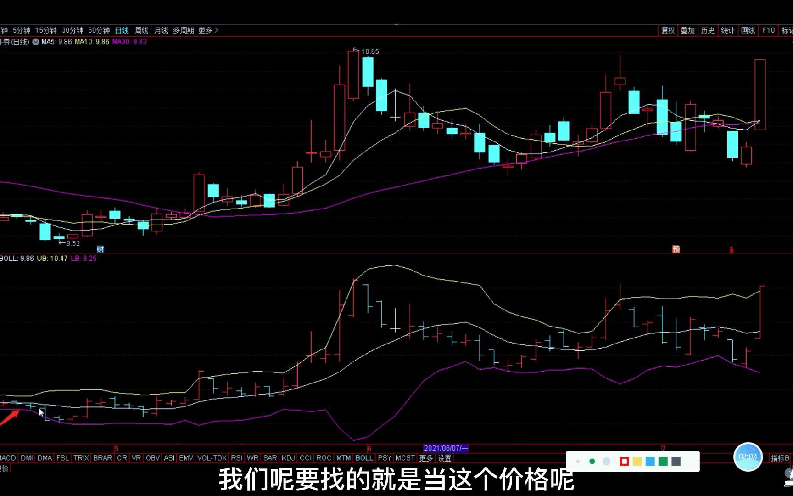Switch indicator to VR

click(x=136, y=458)
